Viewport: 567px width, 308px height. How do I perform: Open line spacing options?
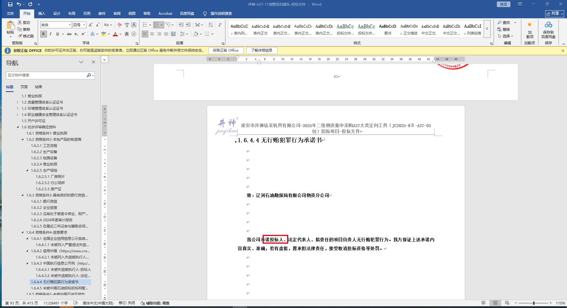click(184, 34)
